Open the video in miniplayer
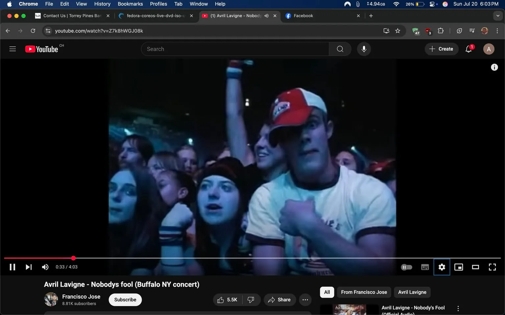This screenshot has width=505, height=315. [458, 267]
